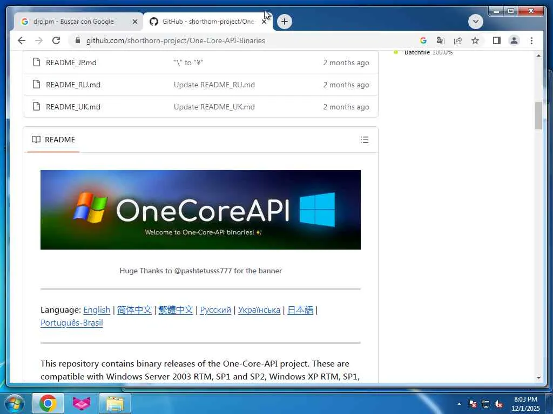This screenshot has width=553, height=414.
Task: Click the file icon beside README_JP.md
Action: point(36,63)
